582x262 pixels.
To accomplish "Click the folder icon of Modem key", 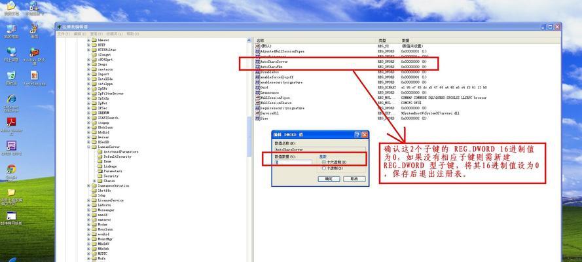I will coord(94,225).
